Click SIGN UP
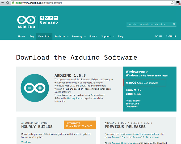Screen dimensions: 181x144 click(171, 36)
